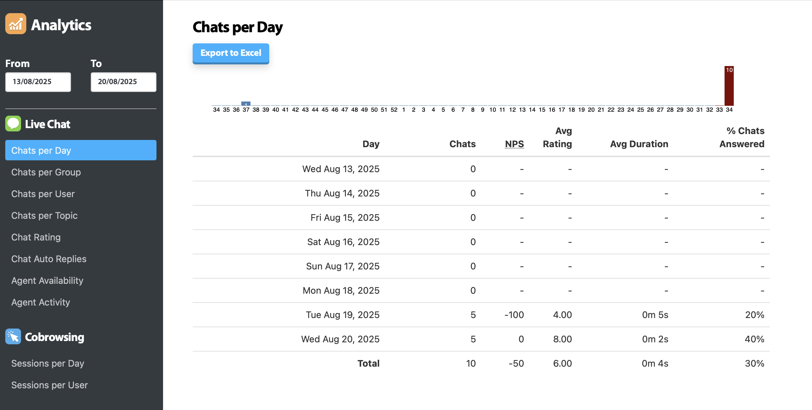The image size is (812, 410).
Task: Open the Chat Rating report
Action: (36, 237)
